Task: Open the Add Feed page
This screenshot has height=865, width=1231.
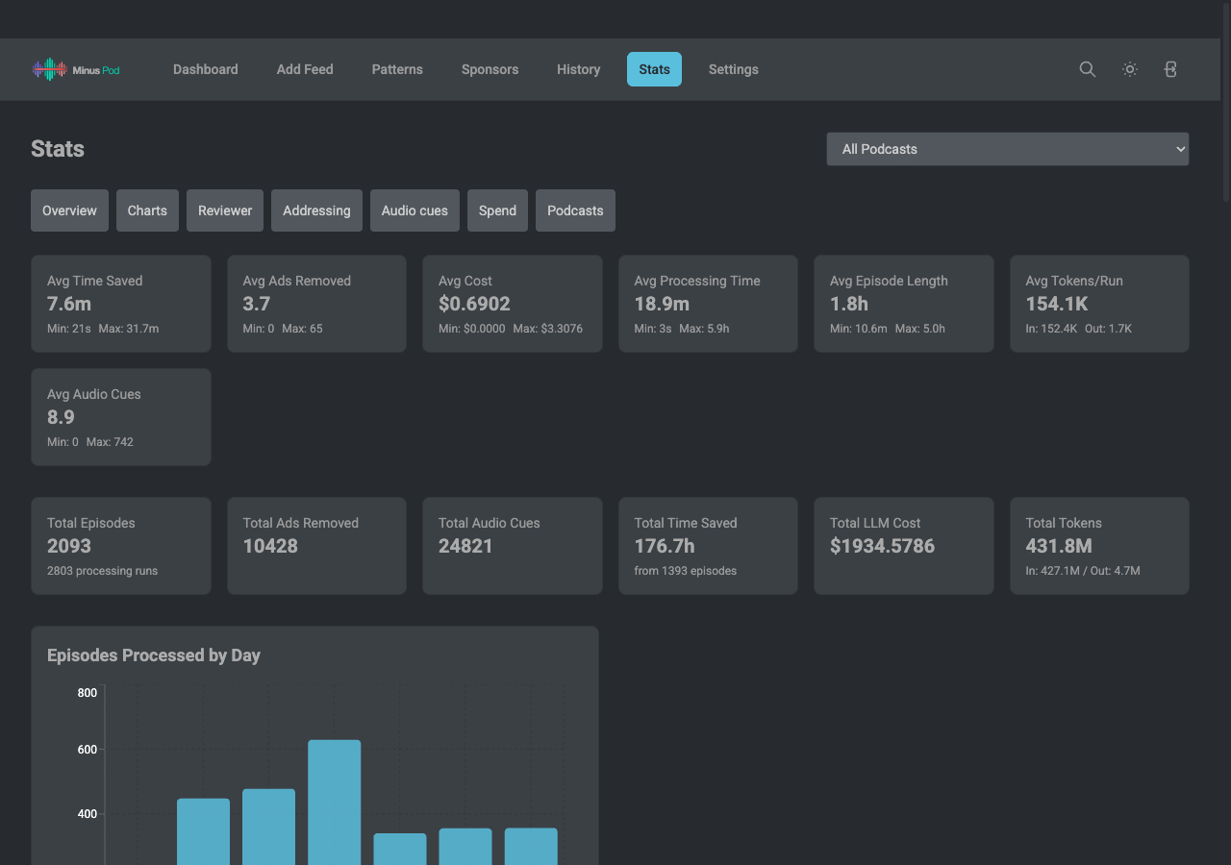Action: pyautogui.click(x=305, y=69)
